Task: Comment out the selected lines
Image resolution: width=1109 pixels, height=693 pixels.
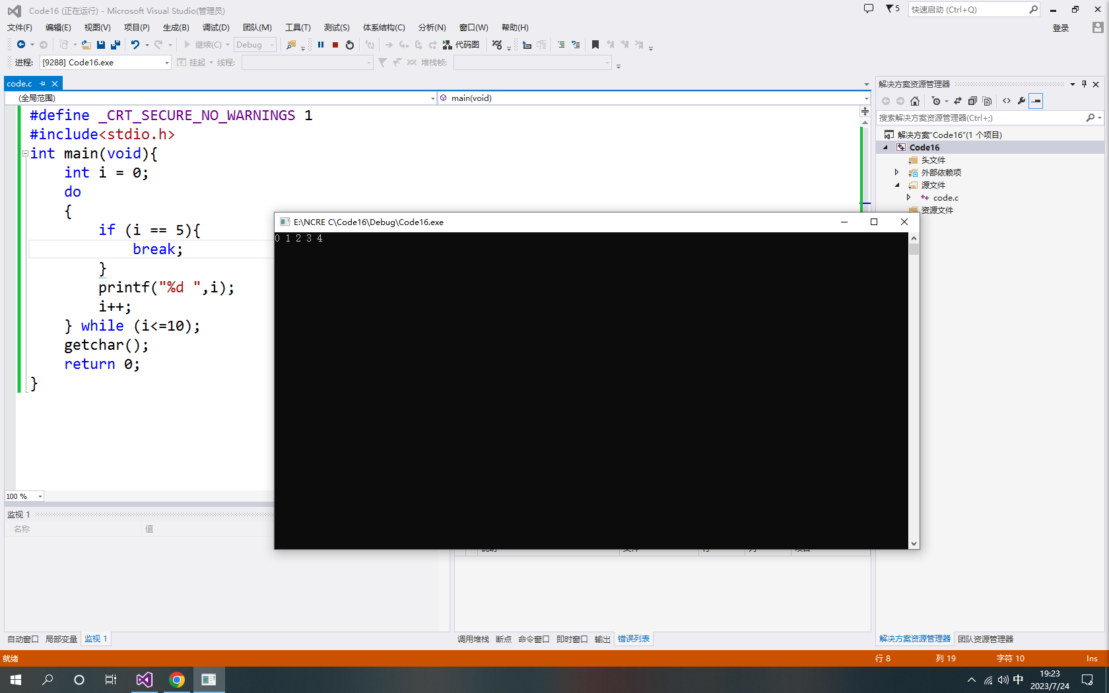Action: tap(561, 45)
